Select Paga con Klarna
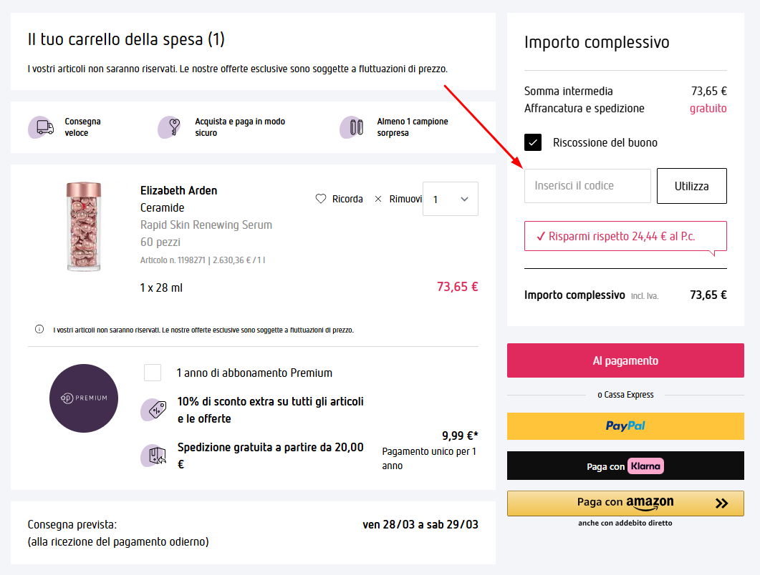The width and height of the screenshot is (760, 575). [625, 465]
